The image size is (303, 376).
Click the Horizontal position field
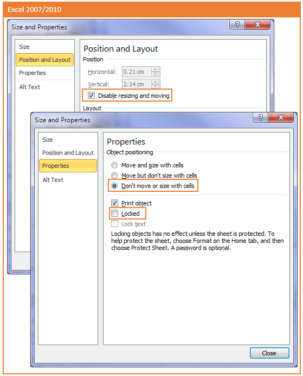coord(137,72)
